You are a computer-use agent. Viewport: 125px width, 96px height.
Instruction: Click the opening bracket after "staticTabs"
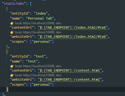pos(31,4)
